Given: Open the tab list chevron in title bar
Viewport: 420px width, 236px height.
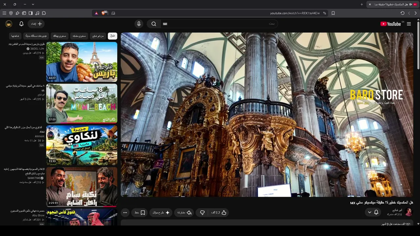Looking at the screenshot, I should [33, 4].
